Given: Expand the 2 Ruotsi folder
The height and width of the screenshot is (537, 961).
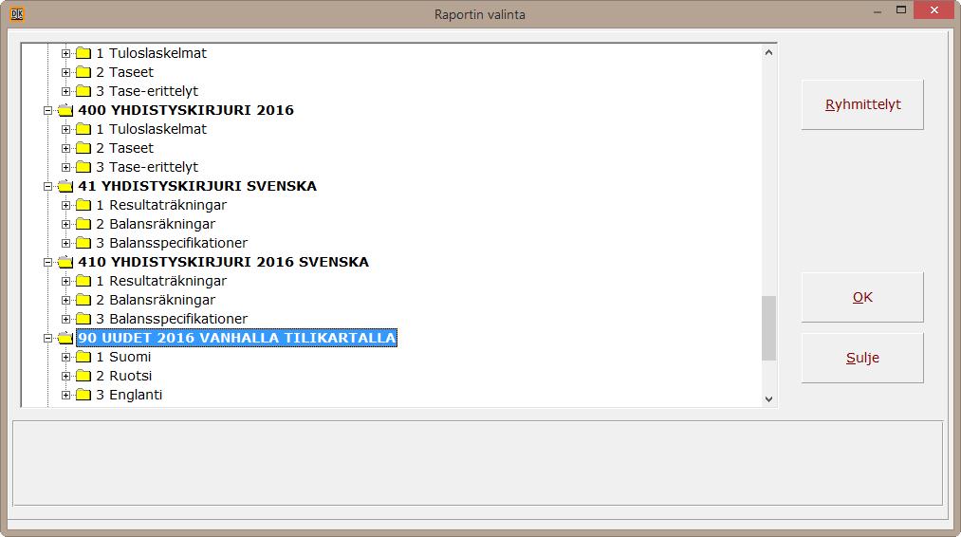Looking at the screenshot, I should (x=65, y=377).
